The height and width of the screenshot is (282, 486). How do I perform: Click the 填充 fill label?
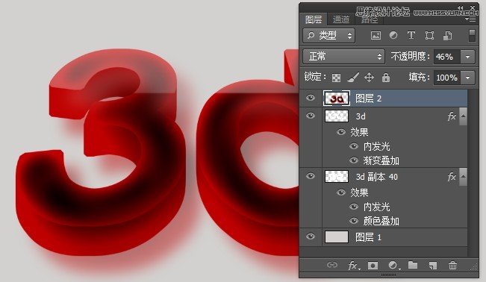pos(419,77)
